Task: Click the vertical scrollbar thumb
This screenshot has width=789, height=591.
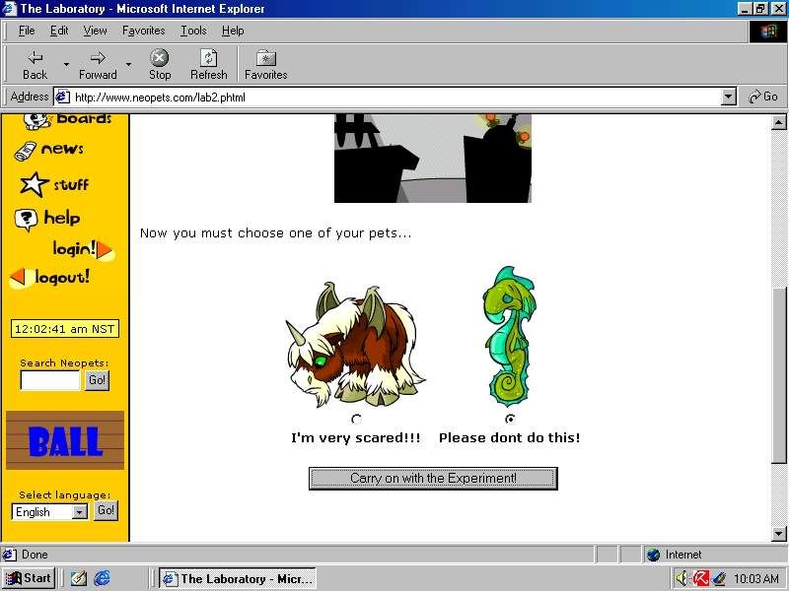Action: 778,375
